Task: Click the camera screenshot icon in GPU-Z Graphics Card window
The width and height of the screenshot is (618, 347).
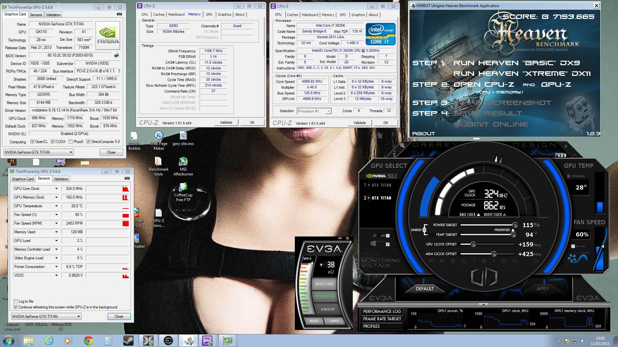Action: [119, 14]
